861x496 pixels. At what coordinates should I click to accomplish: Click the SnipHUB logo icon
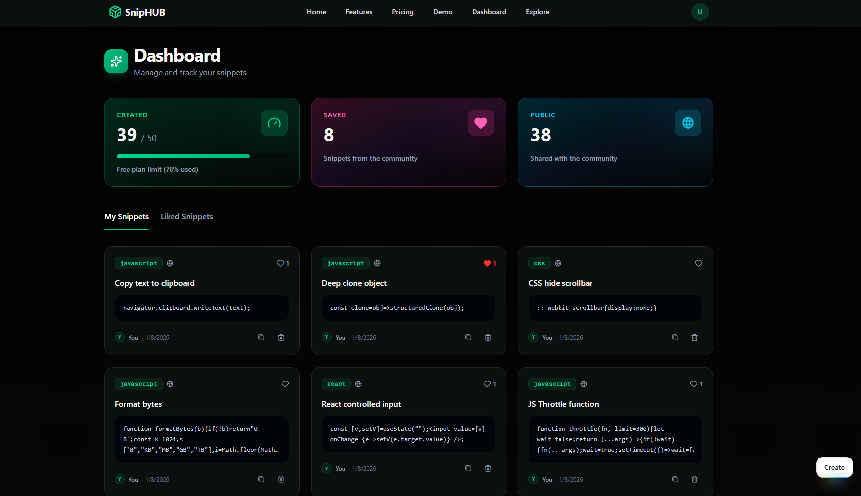pos(115,11)
